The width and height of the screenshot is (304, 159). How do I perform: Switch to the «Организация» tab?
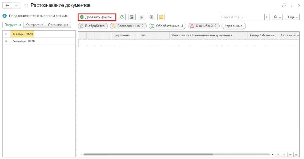pyautogui.click(x=58, y=25)
